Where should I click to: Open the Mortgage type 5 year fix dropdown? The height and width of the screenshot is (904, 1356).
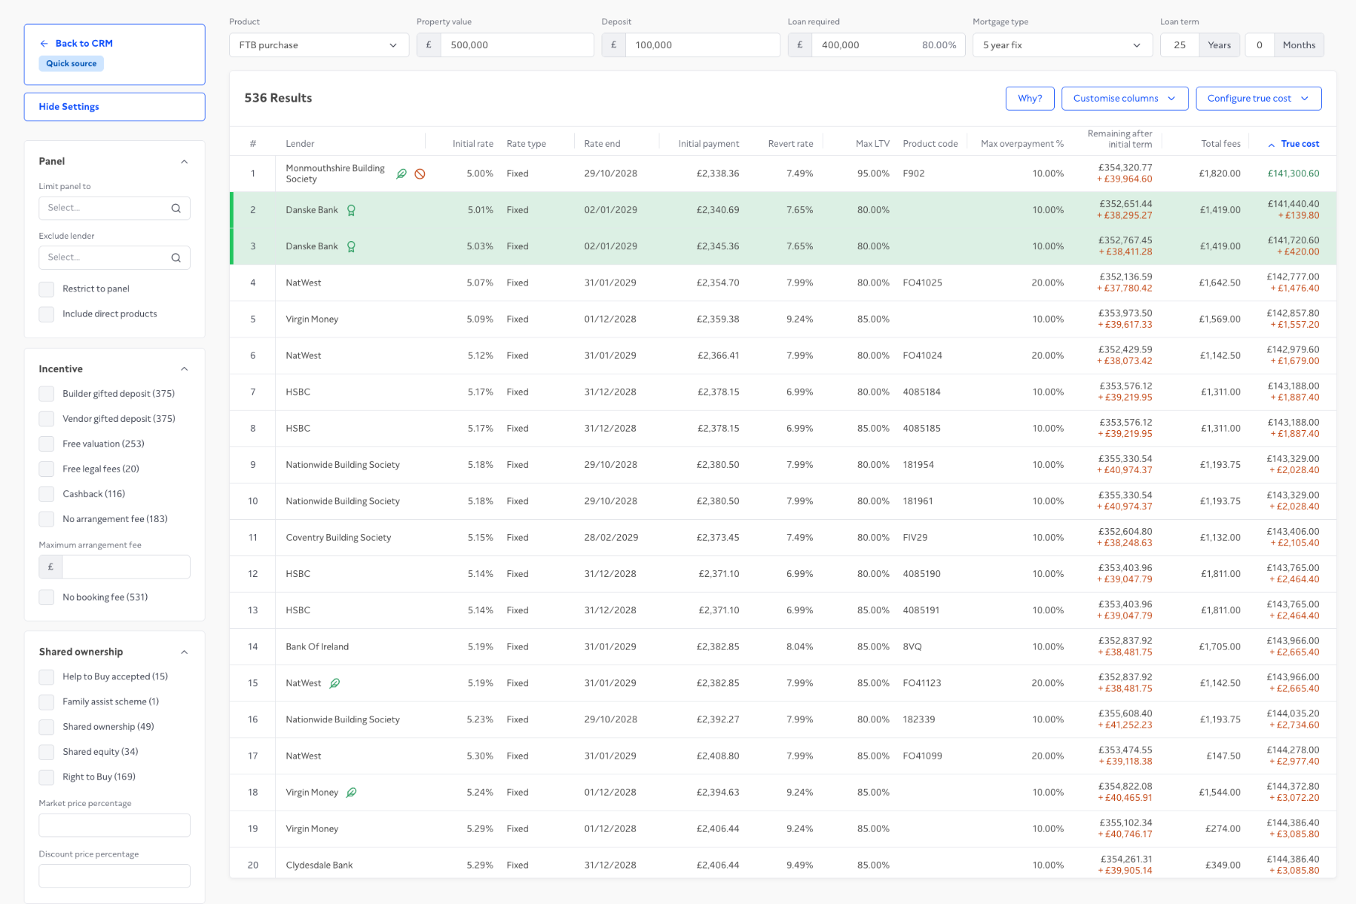click(1062, 45)
